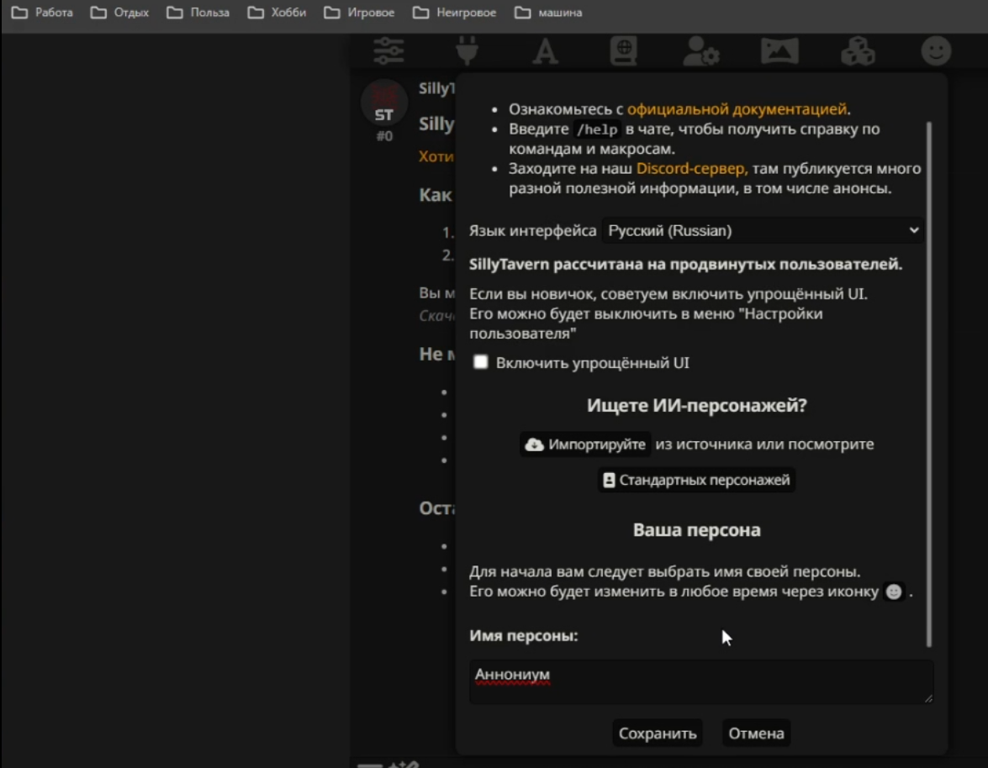Open advanced formatting letter A icon
988x768 pixels.
(x=545, y=51)
